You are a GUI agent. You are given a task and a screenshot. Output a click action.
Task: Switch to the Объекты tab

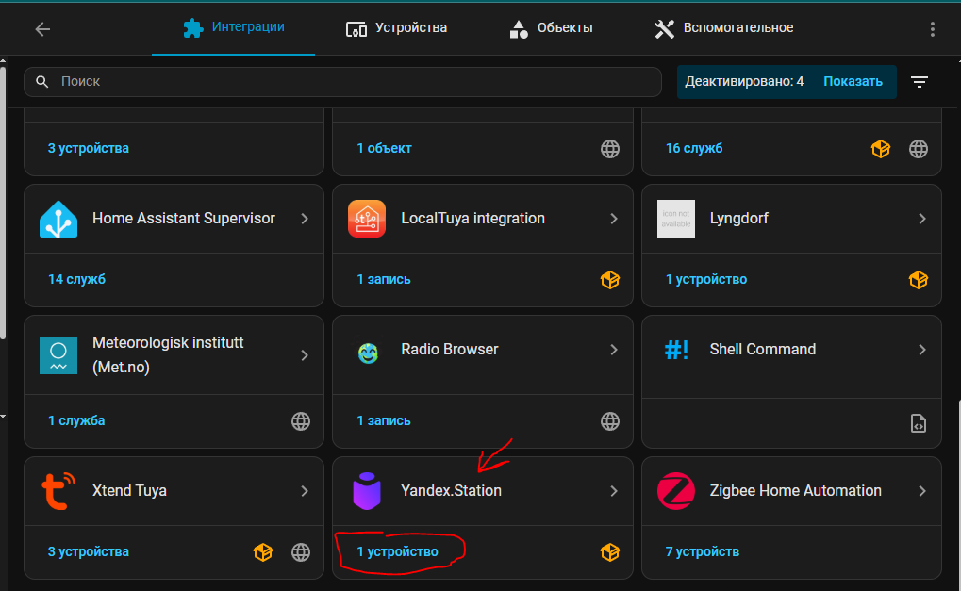pyautogui.click(x=551, y=28)
